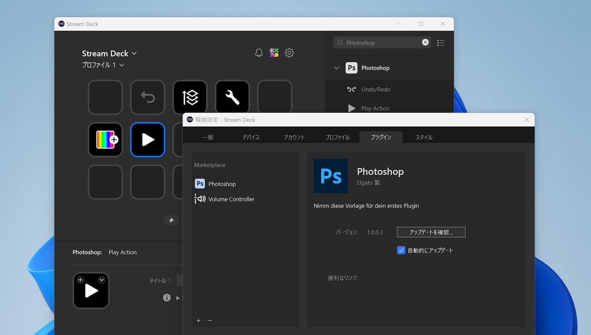Select Undo/Redo action entry
The image size is (591, 335).
click(390, 90)
